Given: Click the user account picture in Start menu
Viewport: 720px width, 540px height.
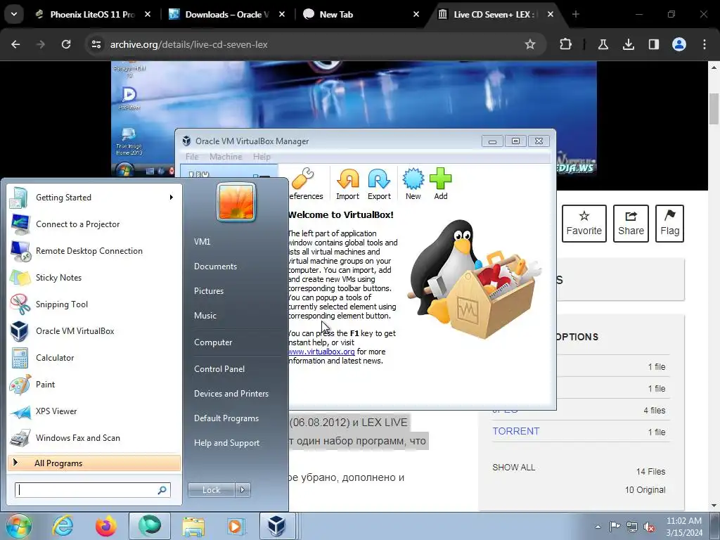Looking at the screenshot, I should [x=236, y=202].
